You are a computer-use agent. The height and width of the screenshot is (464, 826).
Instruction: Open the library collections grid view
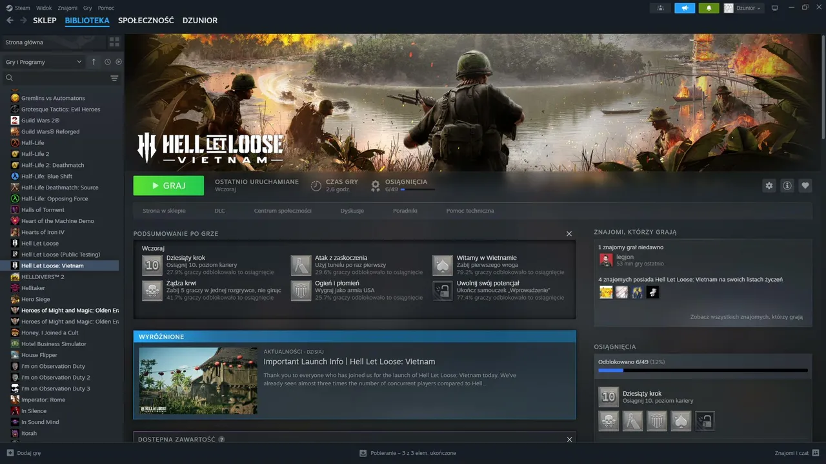click(114, 42)
